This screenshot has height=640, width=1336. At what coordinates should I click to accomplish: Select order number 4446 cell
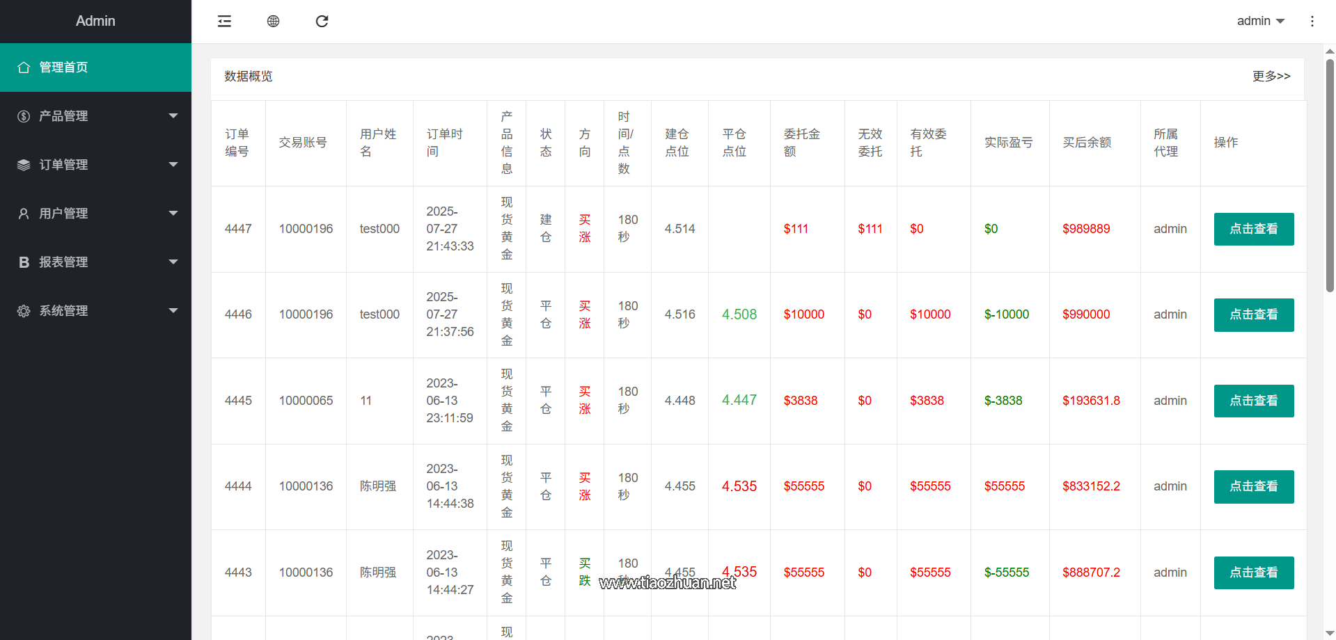click(238, 315)
